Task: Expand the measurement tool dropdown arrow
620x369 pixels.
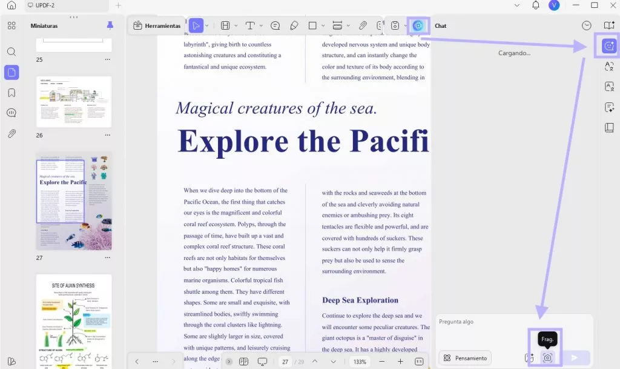Action: tap(348, 25)
